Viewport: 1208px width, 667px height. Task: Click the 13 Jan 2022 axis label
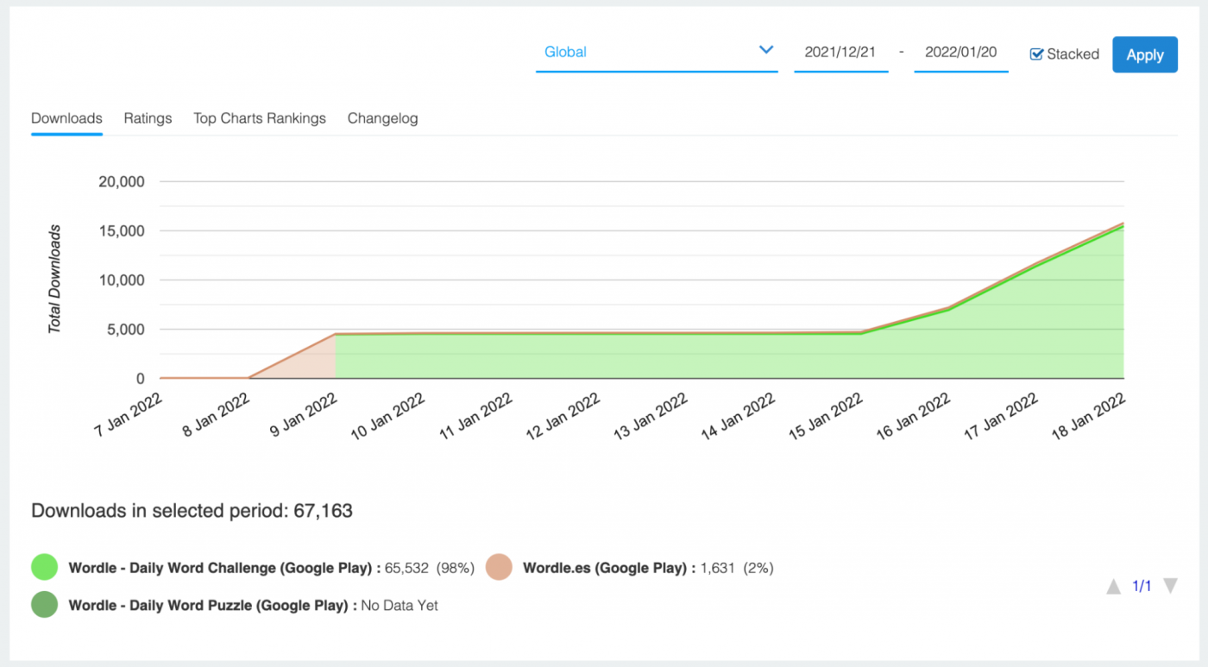(x=650, y=415)
